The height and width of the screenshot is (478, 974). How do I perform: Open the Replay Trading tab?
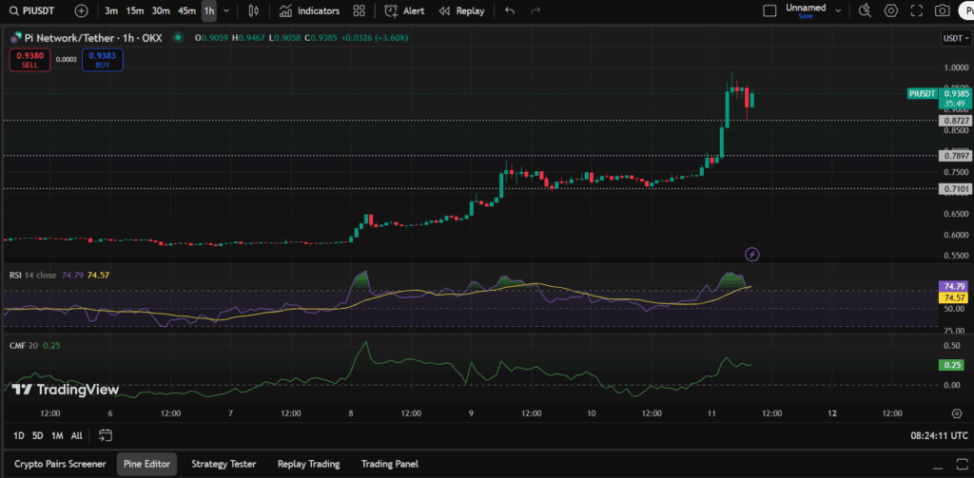click(x=309, y=464)
